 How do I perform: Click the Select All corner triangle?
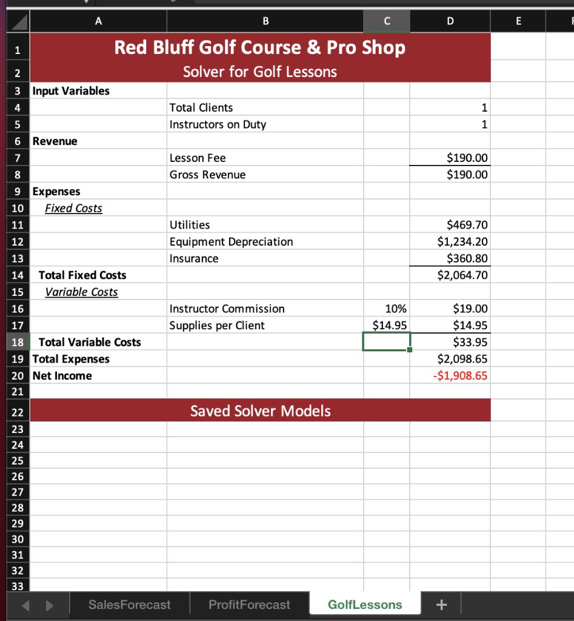(x=18, y=21)
